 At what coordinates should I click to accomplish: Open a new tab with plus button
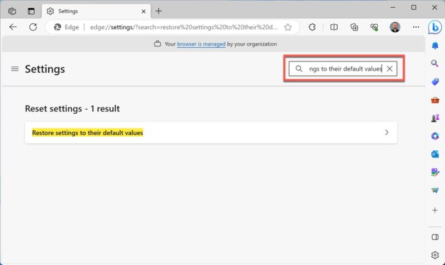pyautogui.click(x=159, y=11)
